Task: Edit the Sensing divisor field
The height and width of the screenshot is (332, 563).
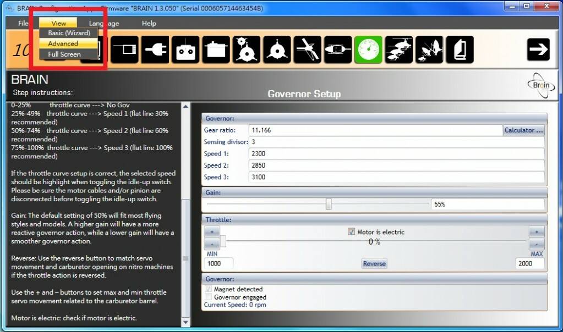Action: (x=396, y=142)
